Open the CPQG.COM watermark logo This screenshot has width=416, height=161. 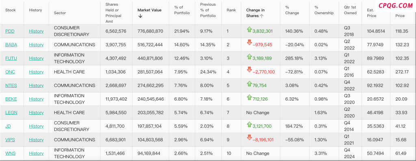[396, 6]
